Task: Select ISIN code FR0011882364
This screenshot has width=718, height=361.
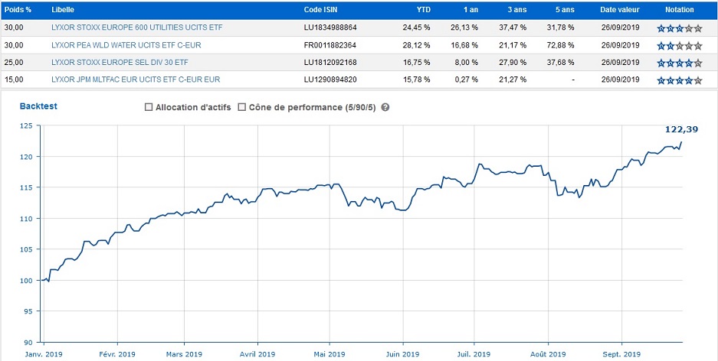Action: click(329, 45)
